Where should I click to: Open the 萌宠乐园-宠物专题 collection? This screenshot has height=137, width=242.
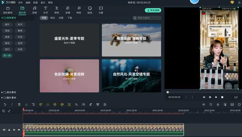point(132,40)
